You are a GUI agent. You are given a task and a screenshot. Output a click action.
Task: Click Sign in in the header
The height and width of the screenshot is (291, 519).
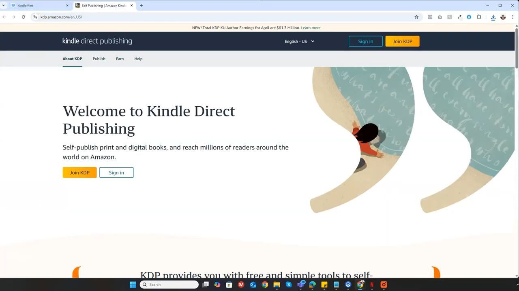[x=365, y=41]
